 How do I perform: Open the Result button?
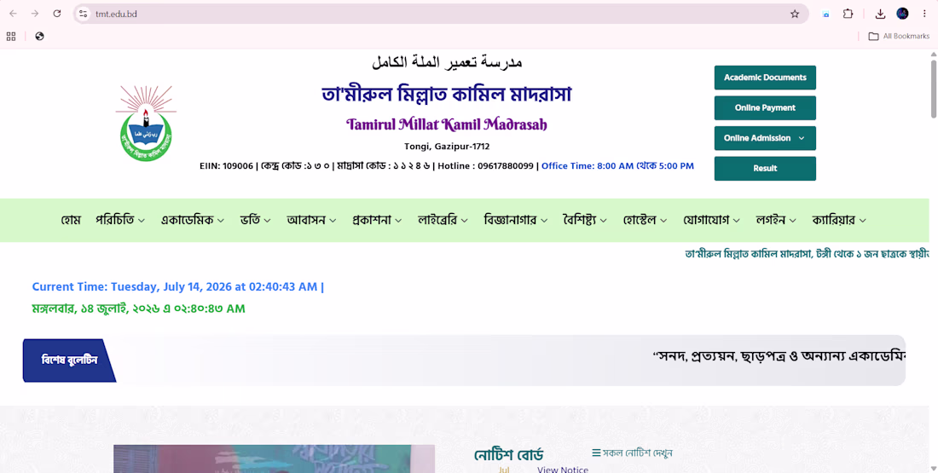point(765,169)
